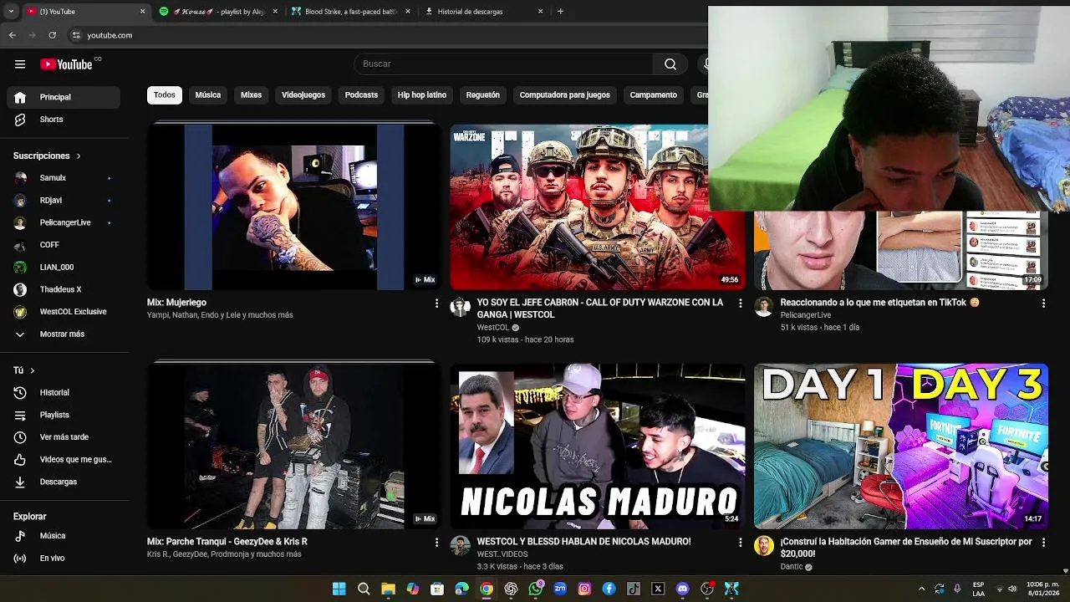This screenshot has height=602, width=1070.
Task: Open TikTok from the taskbar
Action: (x=634, y=589)
